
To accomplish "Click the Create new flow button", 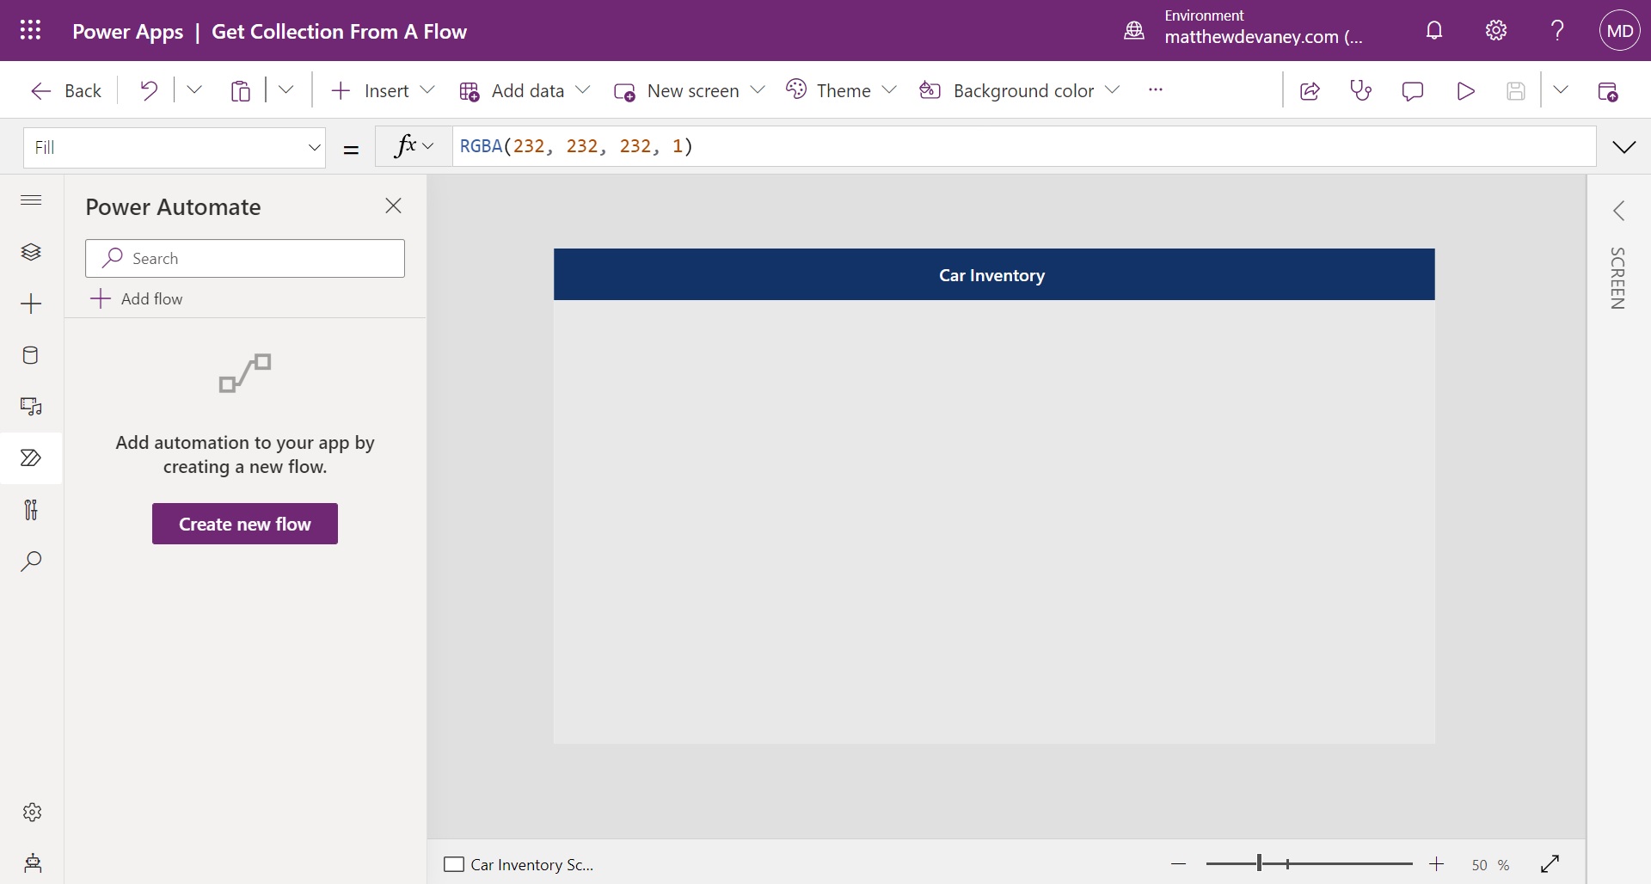I will point(244,523).
